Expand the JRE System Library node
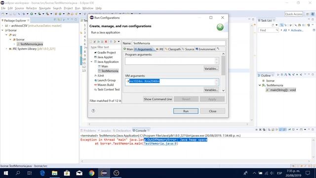Viewport: 316px width, 178px height. (x=6, y=48)
